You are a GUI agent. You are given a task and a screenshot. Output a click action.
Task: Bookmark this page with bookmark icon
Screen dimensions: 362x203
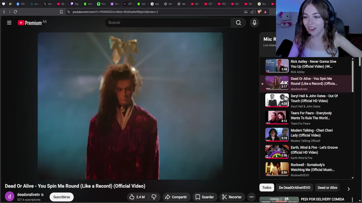pos(61,12)
